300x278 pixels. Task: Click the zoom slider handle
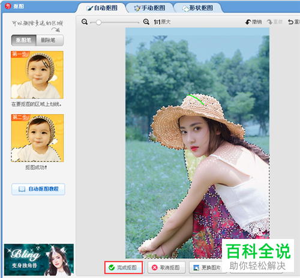98,22
